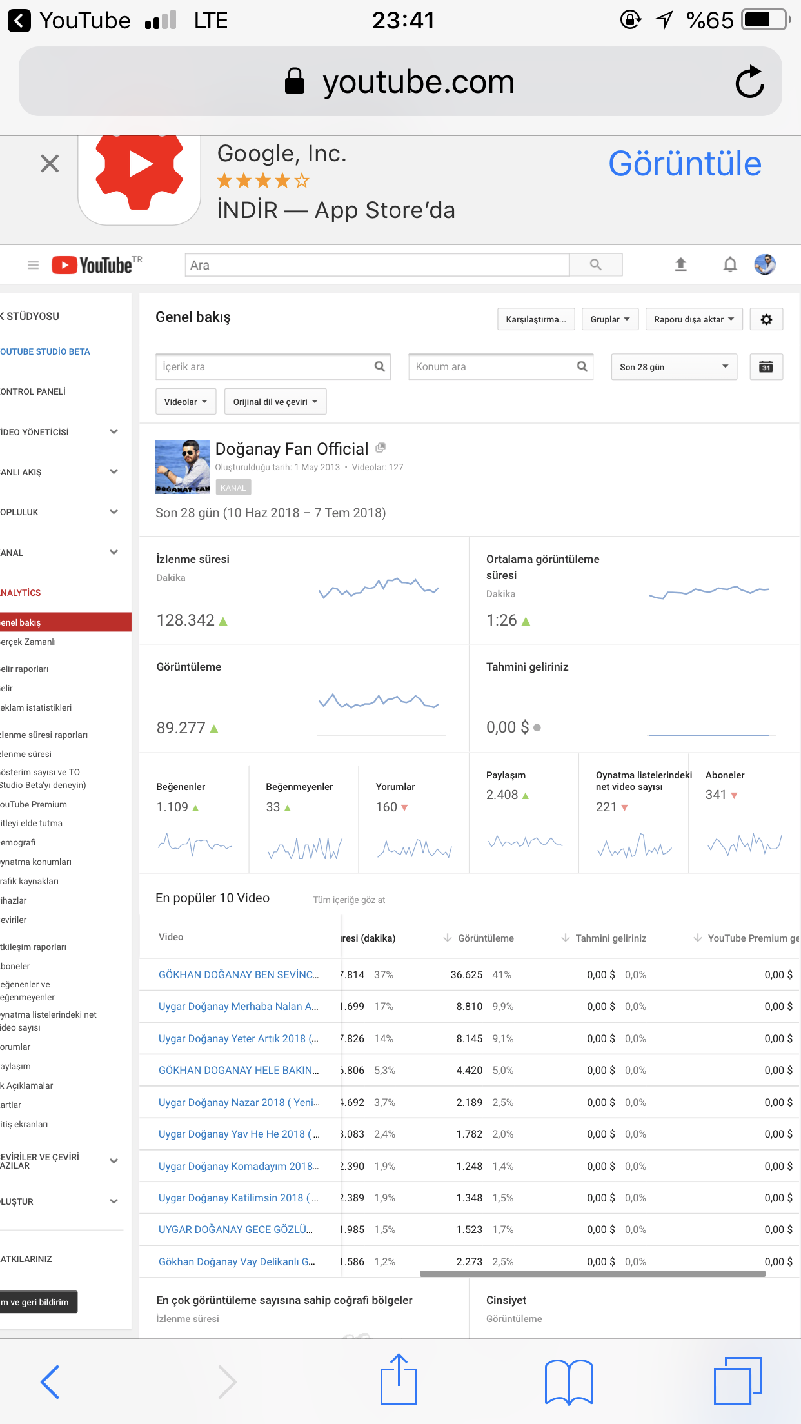The width and height of the screenshot is (801, 1424).
Task: Open the Son 28 gün date range dropdown
Action: (x=674, y=367)
